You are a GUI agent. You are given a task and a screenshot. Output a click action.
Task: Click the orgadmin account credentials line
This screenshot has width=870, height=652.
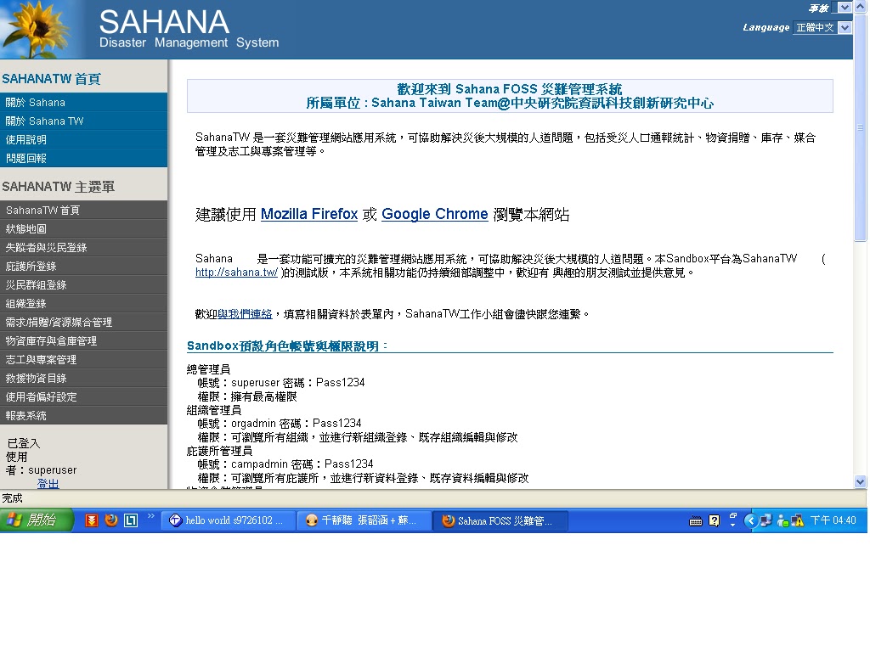pyautogui.click(x=280, y=423)
